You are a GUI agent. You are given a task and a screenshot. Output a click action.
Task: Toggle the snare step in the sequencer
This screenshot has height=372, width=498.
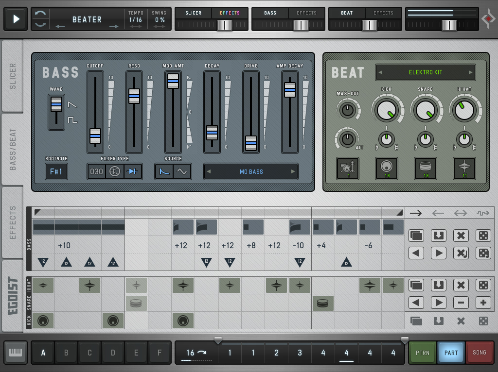click(x=322, y=303)
